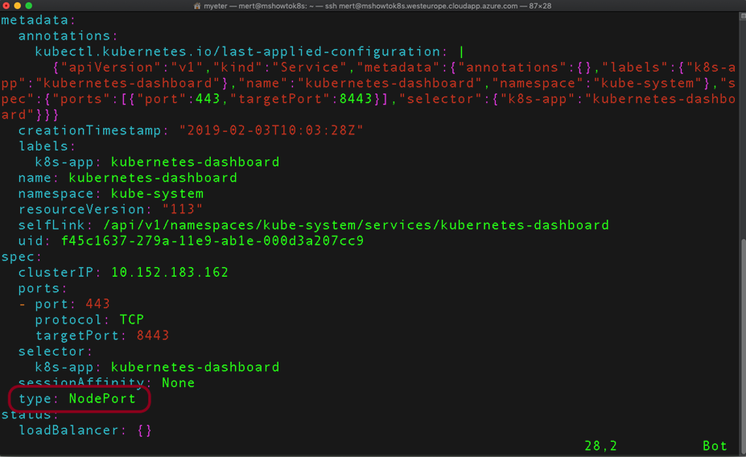Click the "kind":"Service" JSON text
746x457 pixels.
283,68
